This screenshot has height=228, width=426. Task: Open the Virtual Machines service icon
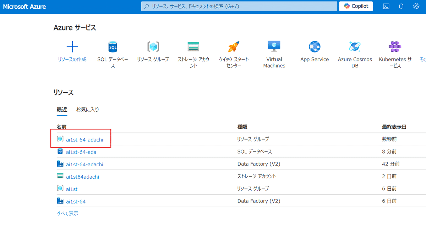[274, 46]
